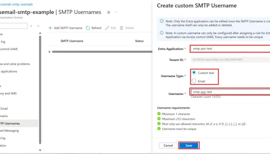The height and width of the screenshot is (154, 270).
Task: Click the second note info icon
Action: (162, 33)
